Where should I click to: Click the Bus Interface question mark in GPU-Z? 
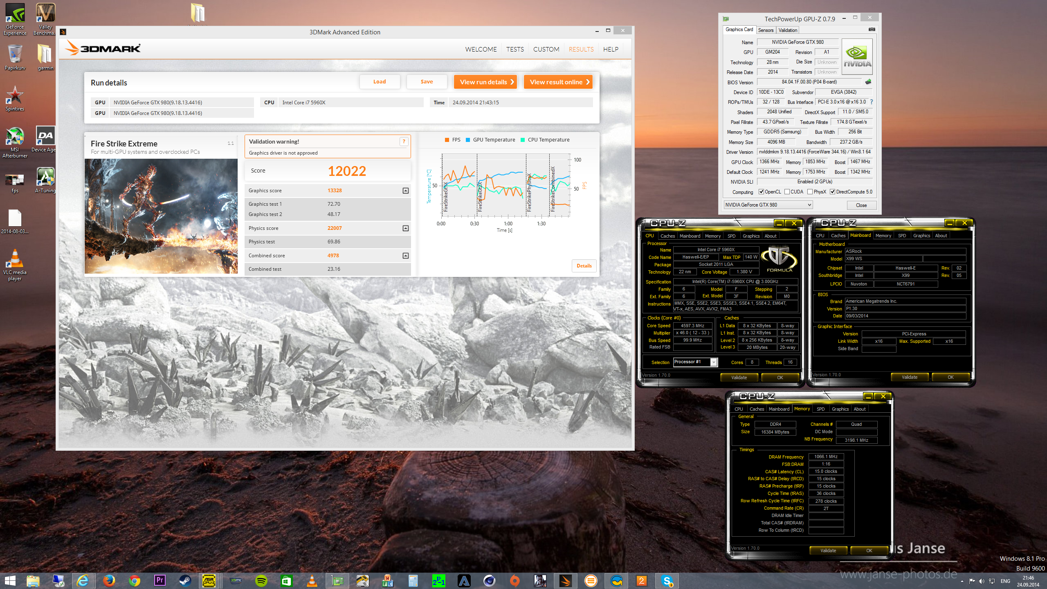pyautogui.click(x=871, y=102)
